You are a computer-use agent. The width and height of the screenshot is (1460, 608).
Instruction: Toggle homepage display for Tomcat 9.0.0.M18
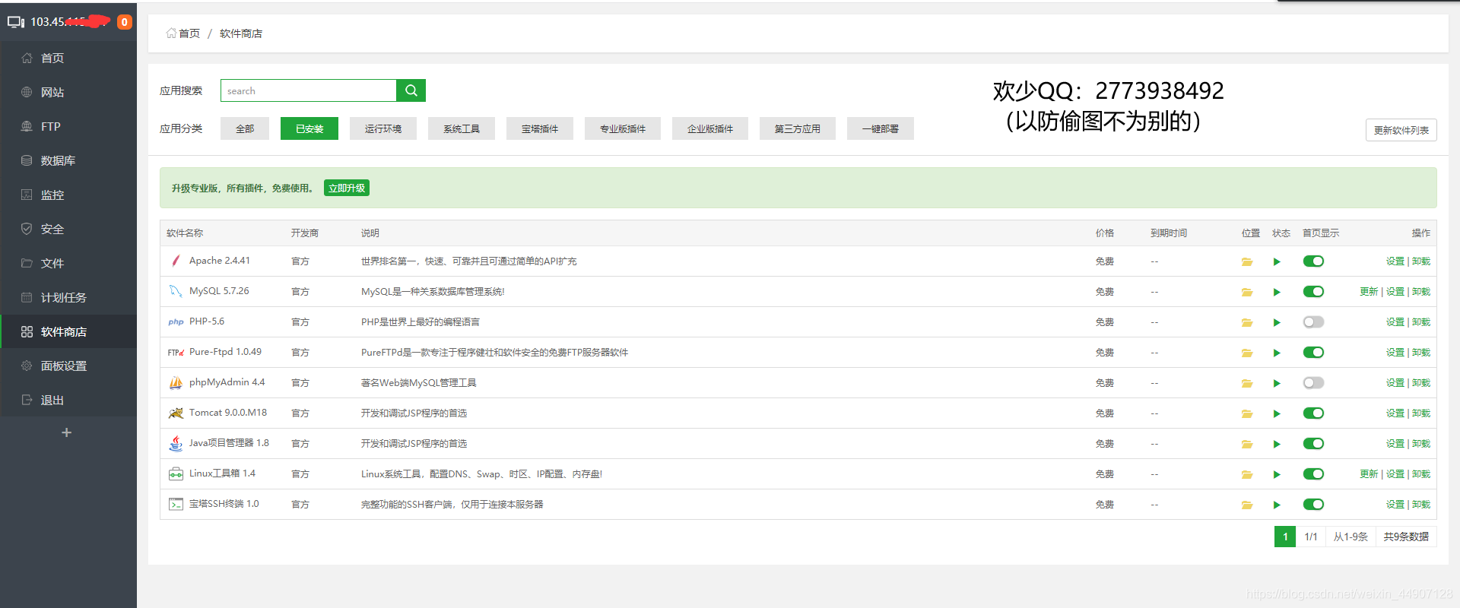[x=1313, y=413]
